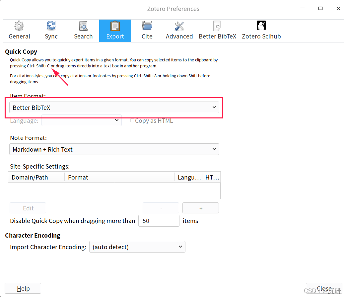Image resolution: width=346 pixels, height=297 pixels.
Task: Focus the dragging items limit field showing 50
Action: [x=159, y=221]
